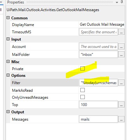Select the Filter property label
The image size is (127, 140).
pyautogui.click(x=16, y=83)
